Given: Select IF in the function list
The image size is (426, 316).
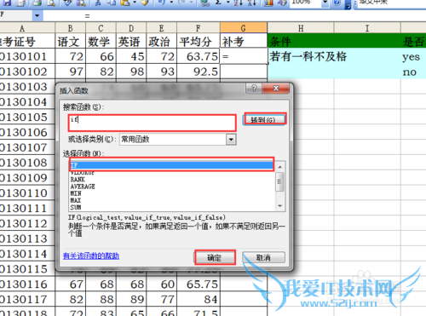Looking at the screenshot, I should coord(171,165).
